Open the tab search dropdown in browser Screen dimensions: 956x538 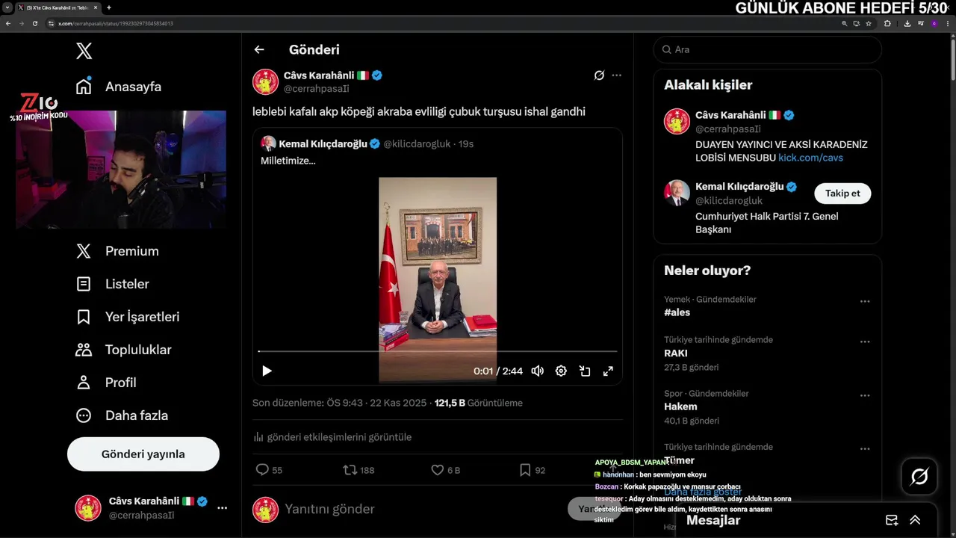point(7,7)
